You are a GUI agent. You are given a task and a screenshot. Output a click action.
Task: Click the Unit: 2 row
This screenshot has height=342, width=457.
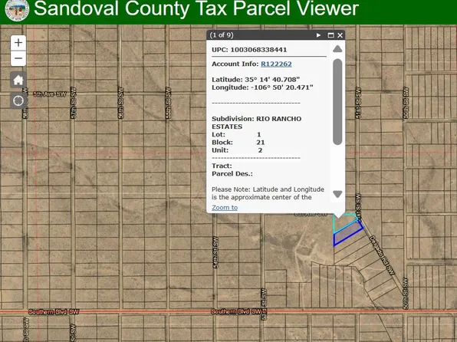pos(237,150)
